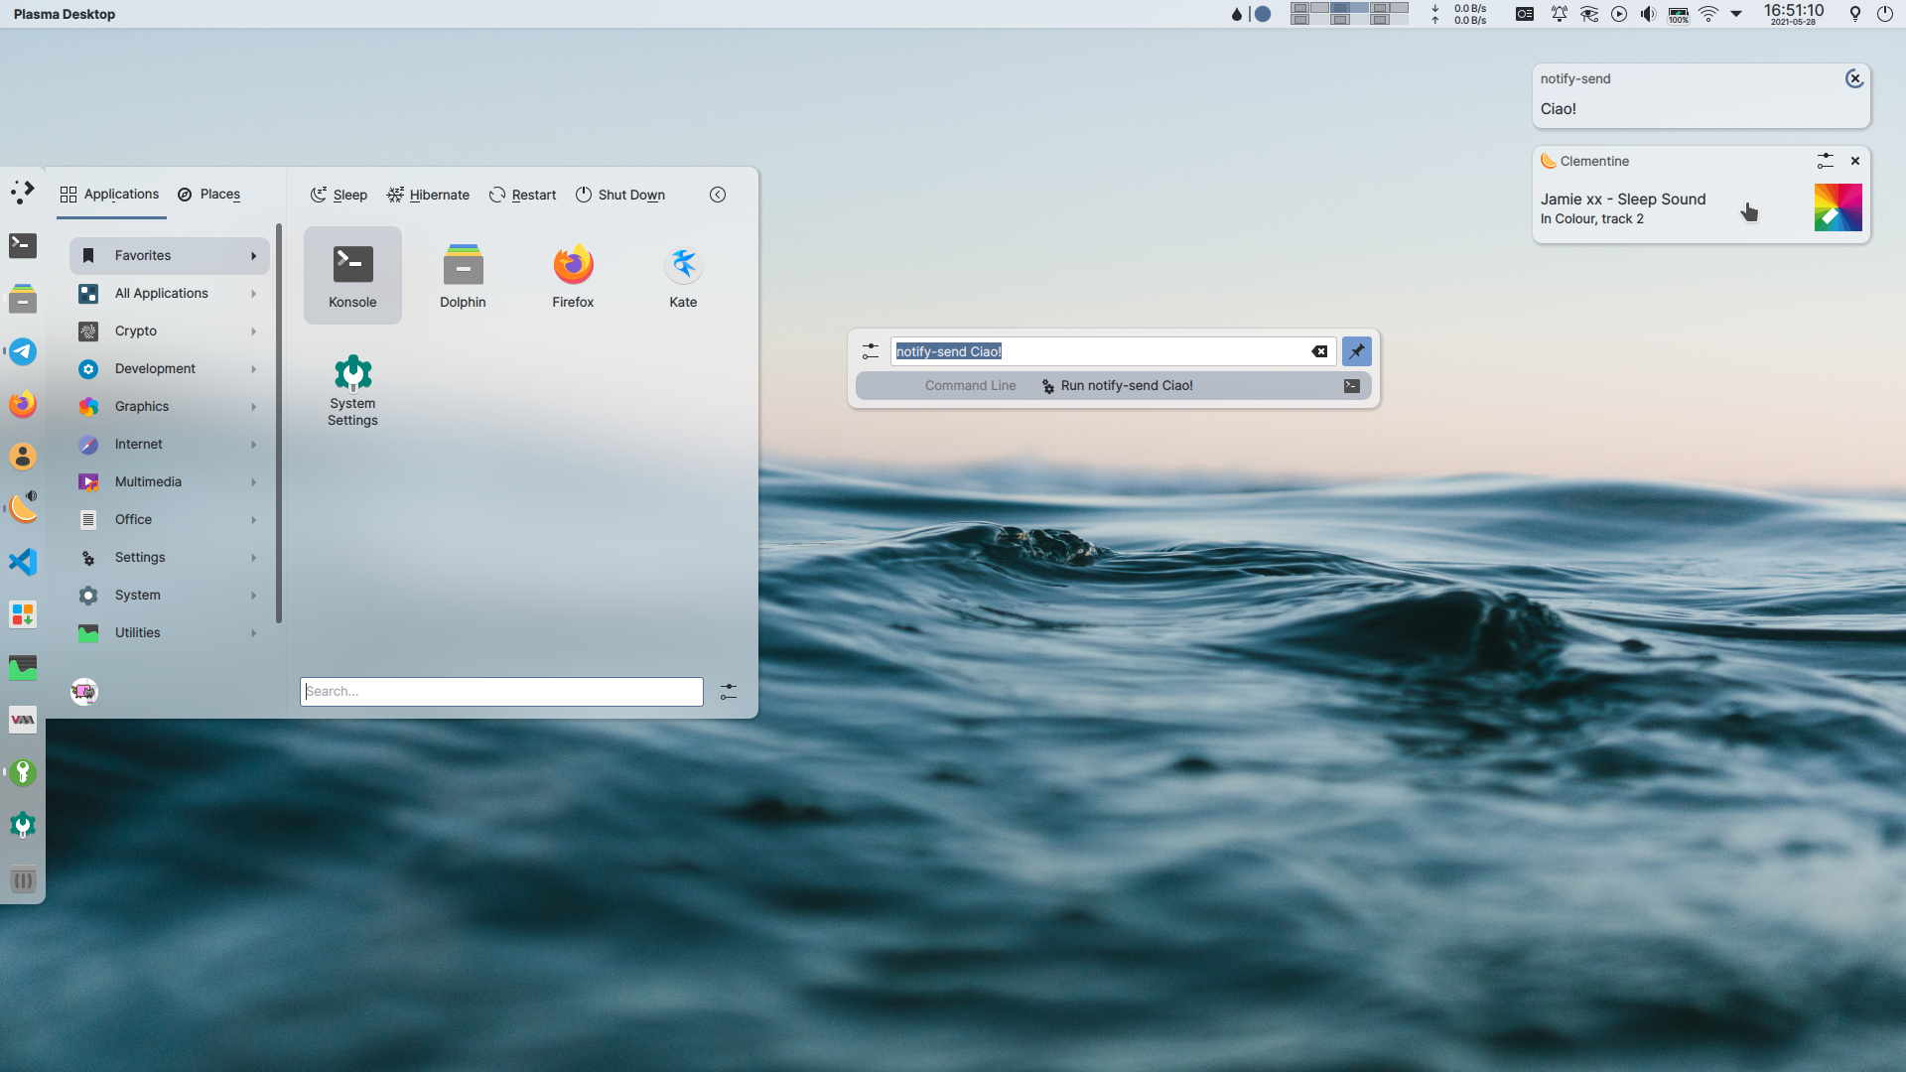The width and height of the screenshot is (1906, 1072).
Task: Click the launcher Search field
Action: (x=501, y=691)
